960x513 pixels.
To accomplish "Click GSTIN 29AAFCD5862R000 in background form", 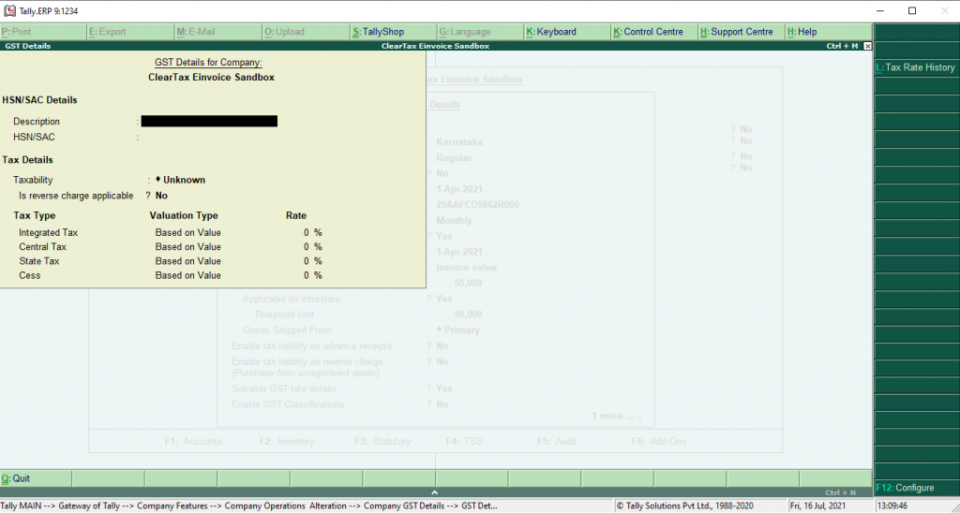I will point(477,205).
